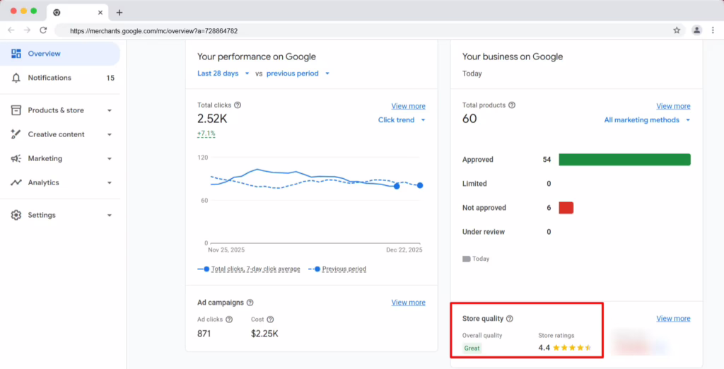Select Overview in the sidebar
The image size is (724, 369).
(60, 54)
